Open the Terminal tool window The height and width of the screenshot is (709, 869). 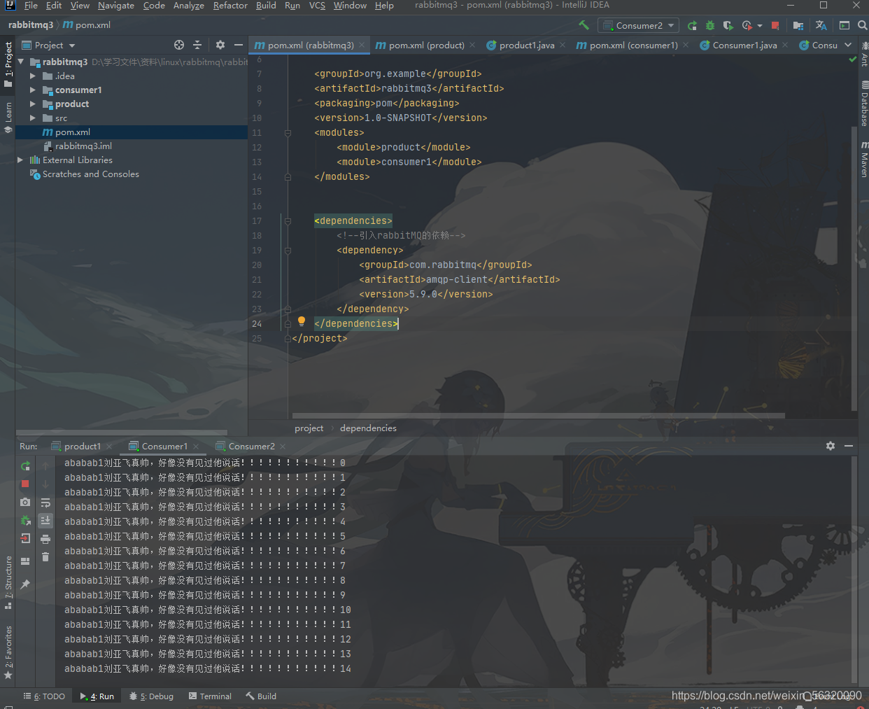(210, 696)
